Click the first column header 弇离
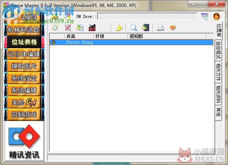Screen dimensions: 228x165 coord(79,36)
